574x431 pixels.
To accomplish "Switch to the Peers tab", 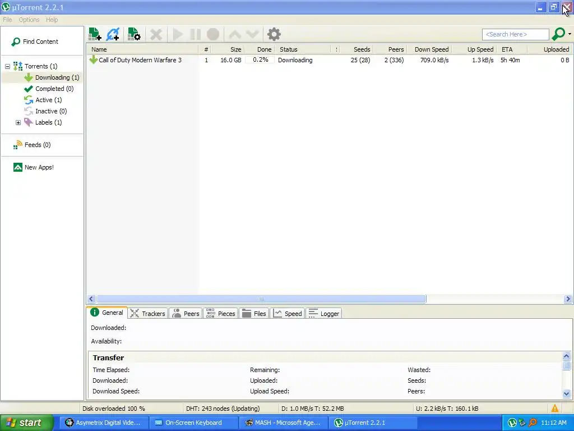I will point(186,314).
